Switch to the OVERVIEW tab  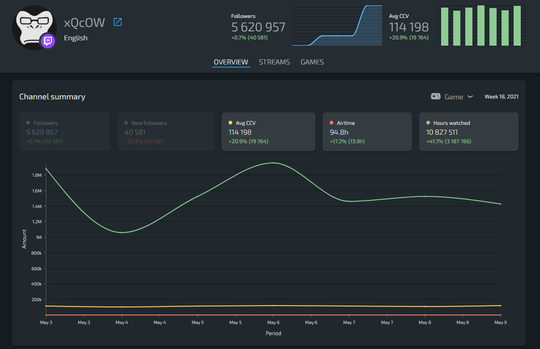point(231,62)
